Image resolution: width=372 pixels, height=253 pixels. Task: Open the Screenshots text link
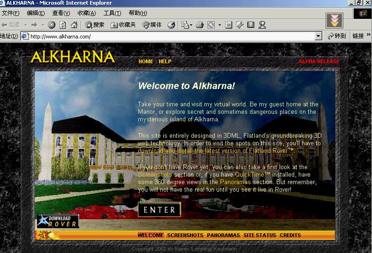coord(155,175)
